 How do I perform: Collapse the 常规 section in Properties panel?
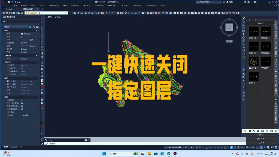(37, 30)
